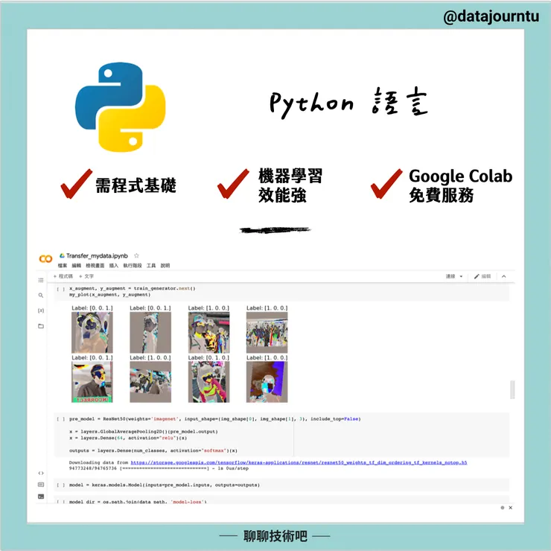This screenshot has height=551, width=551.
Task: Click the grey status dot at bottom right
Action: (x=502, y=507)
